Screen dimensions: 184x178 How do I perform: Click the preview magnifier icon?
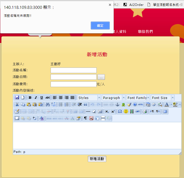(160, 105)
